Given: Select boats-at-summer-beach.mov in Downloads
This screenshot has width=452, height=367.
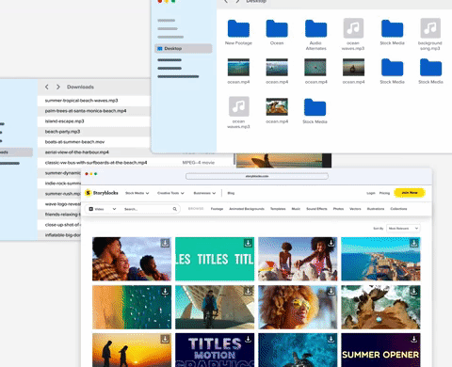Looking at the screenshot, I should pos(94,142).
